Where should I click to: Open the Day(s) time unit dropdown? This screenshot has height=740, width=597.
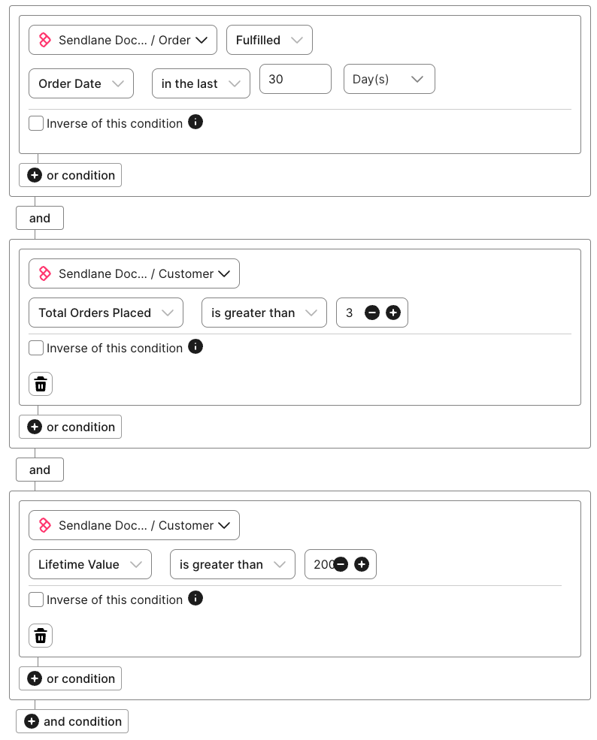(x=389, y=79)
